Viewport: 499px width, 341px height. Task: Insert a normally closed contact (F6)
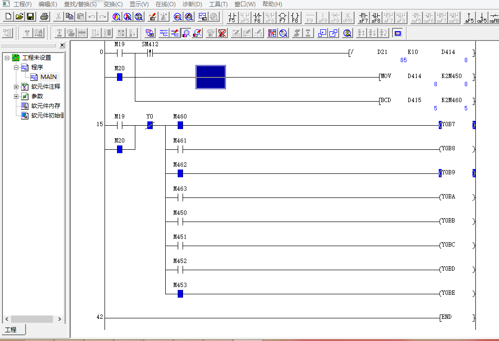(257, 17)
